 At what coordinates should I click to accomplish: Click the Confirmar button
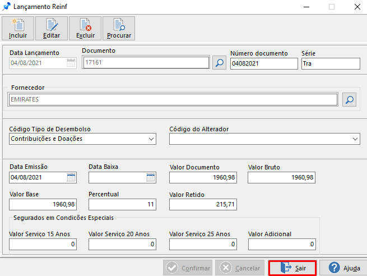point(188,268)
